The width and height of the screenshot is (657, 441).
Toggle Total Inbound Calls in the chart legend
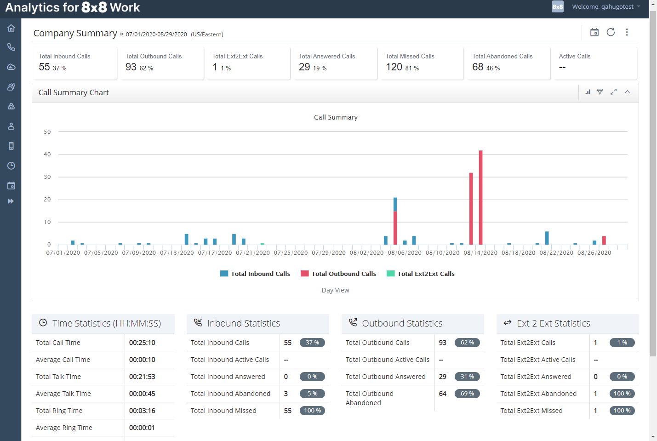255,274
